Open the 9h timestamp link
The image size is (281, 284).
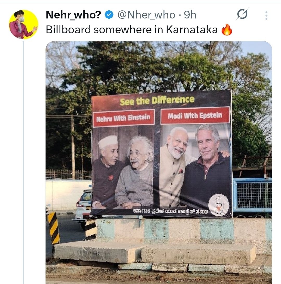click(x=190, y=15)
